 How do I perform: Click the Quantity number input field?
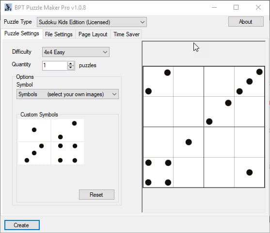(55, 66)
